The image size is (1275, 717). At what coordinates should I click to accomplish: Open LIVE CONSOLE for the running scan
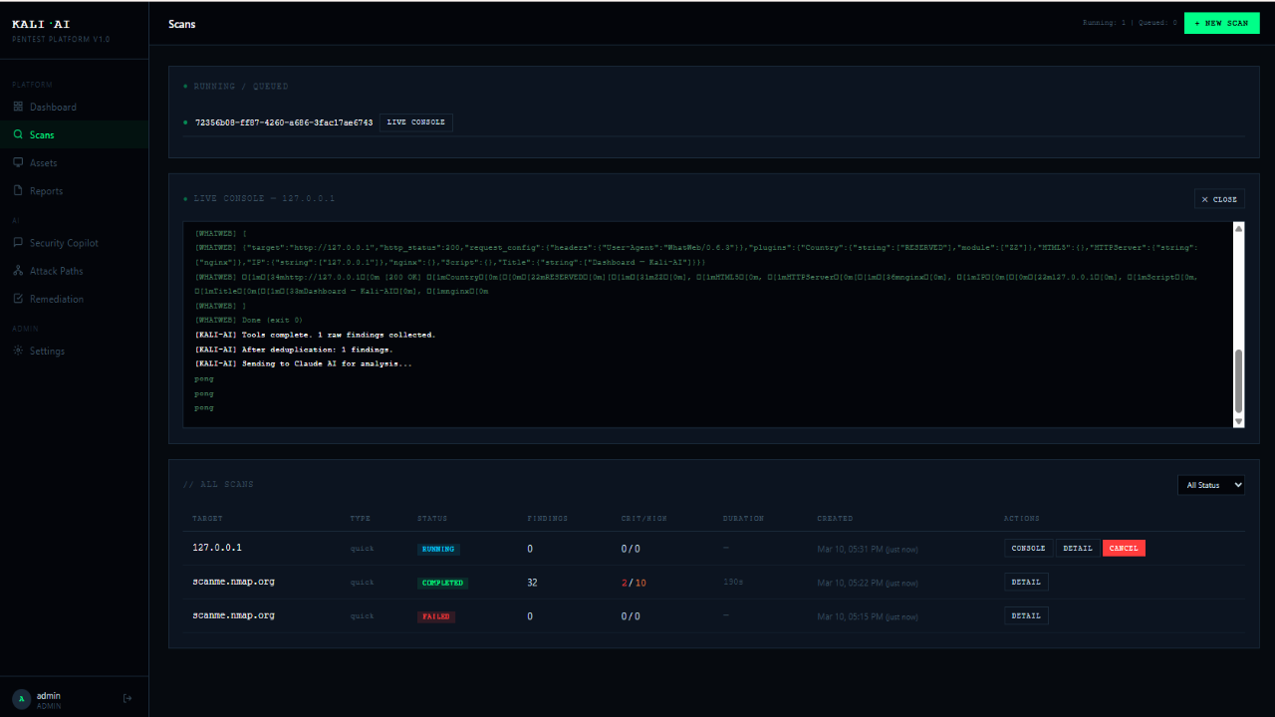point(415,122)
